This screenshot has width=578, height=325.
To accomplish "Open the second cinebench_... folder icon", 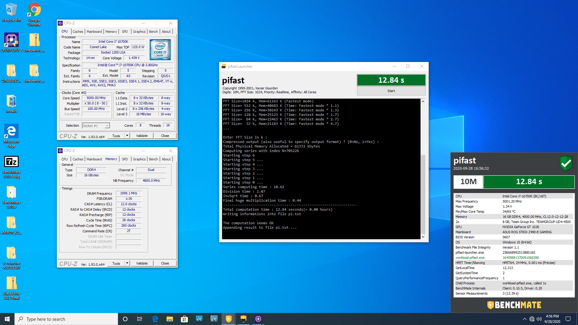I will [x=34, y=73].
